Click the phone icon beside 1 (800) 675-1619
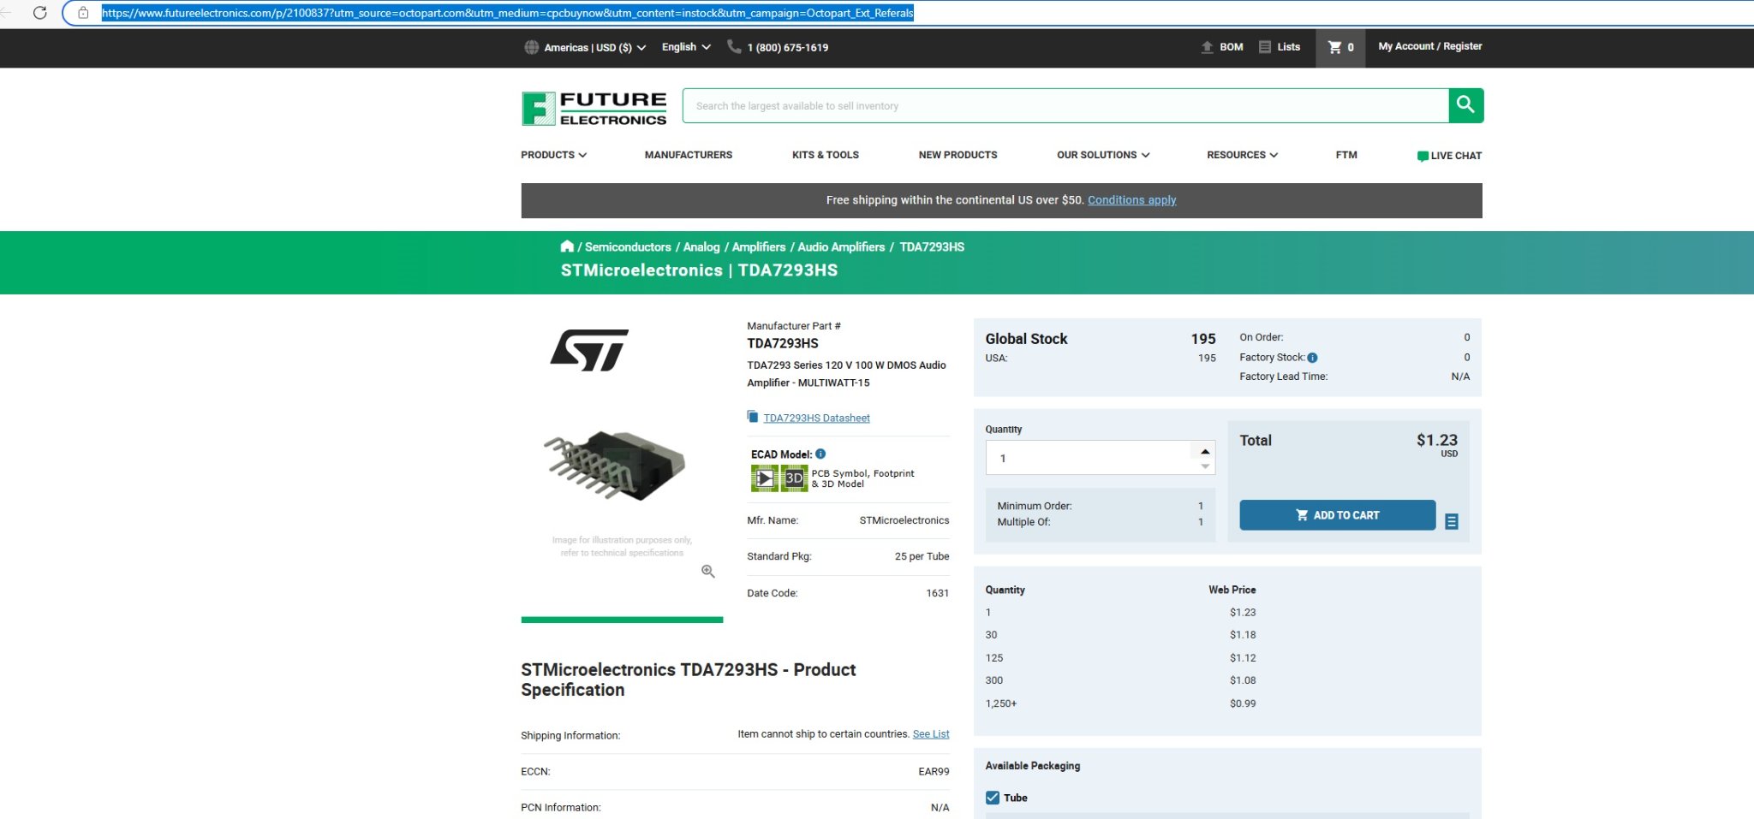The height and width of the screenshot is (819, 1754). point(734,46)
